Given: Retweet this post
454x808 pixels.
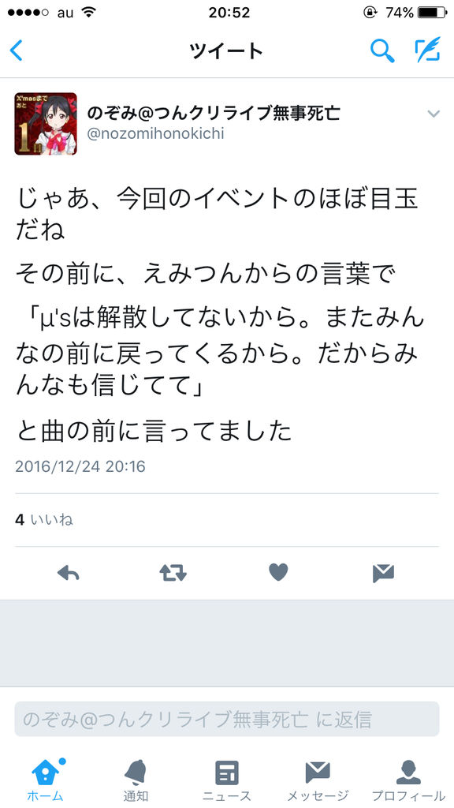Looking at the screenshot, I should click(173, 573).
